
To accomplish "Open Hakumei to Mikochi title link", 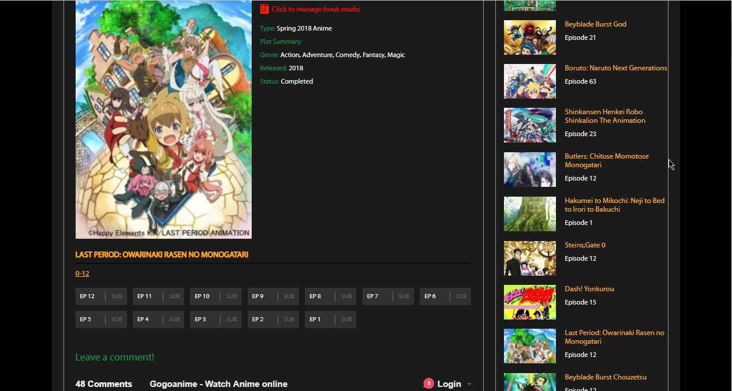I will [614, 205].
